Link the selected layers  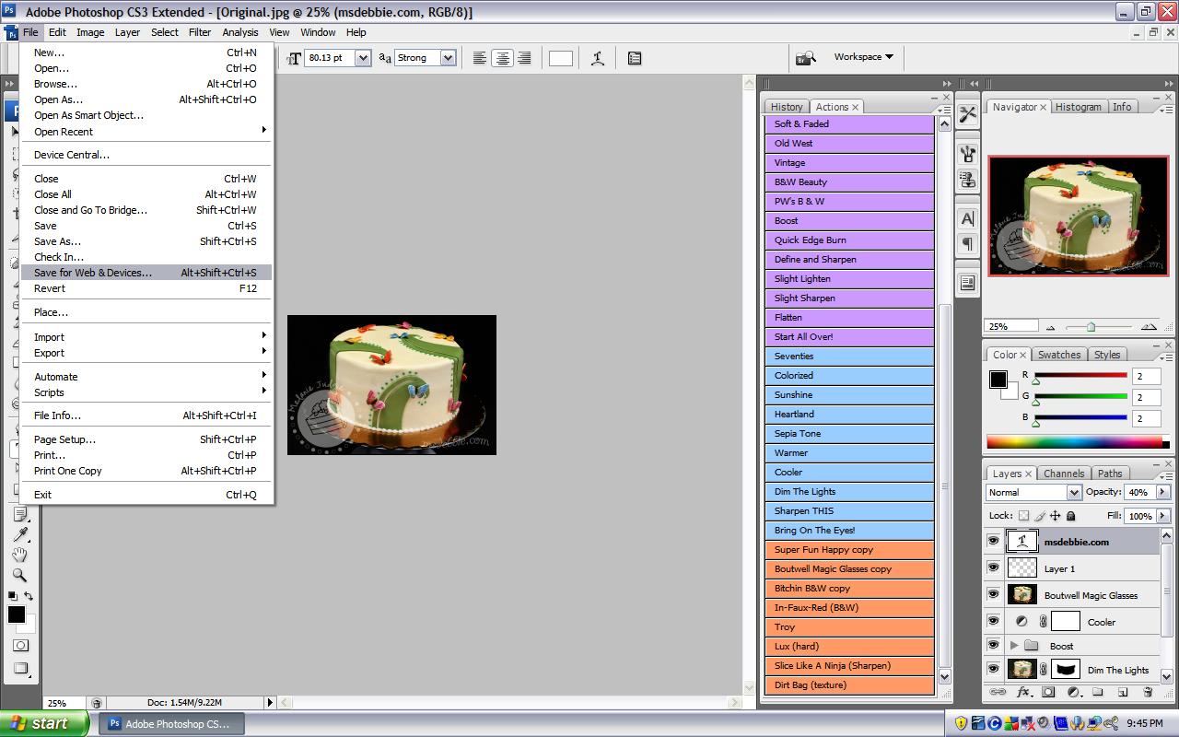point(998,692)
